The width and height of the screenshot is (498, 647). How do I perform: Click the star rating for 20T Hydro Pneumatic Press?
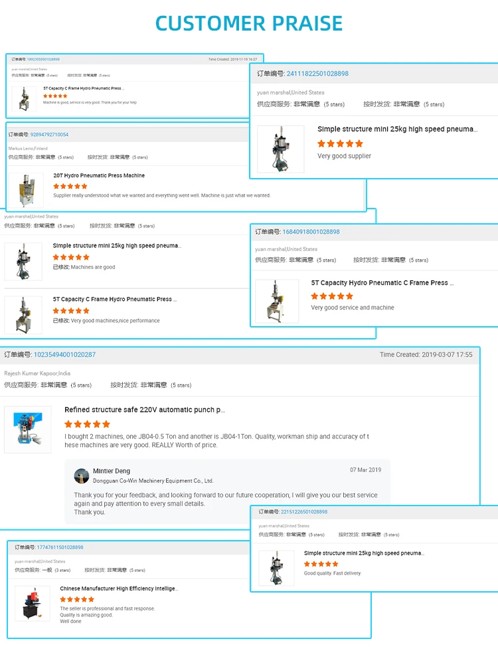tap(70, 187)
